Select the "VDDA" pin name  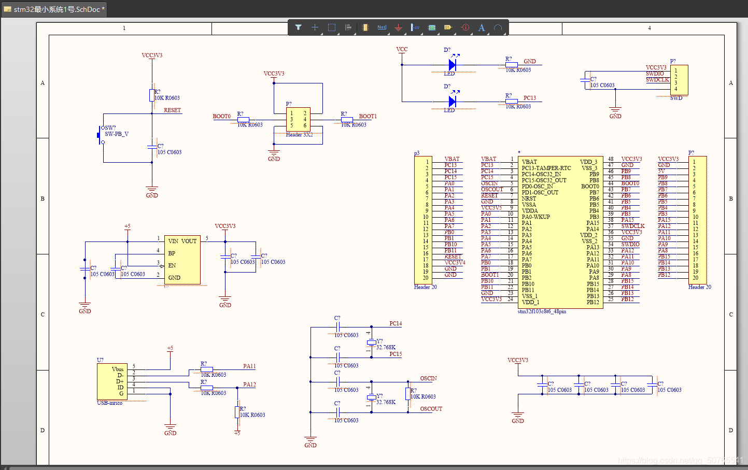click(529, 211)
